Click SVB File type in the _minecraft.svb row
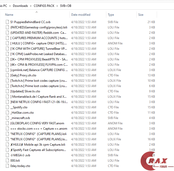The image size is (174, 171). click(x=113, y=118)
